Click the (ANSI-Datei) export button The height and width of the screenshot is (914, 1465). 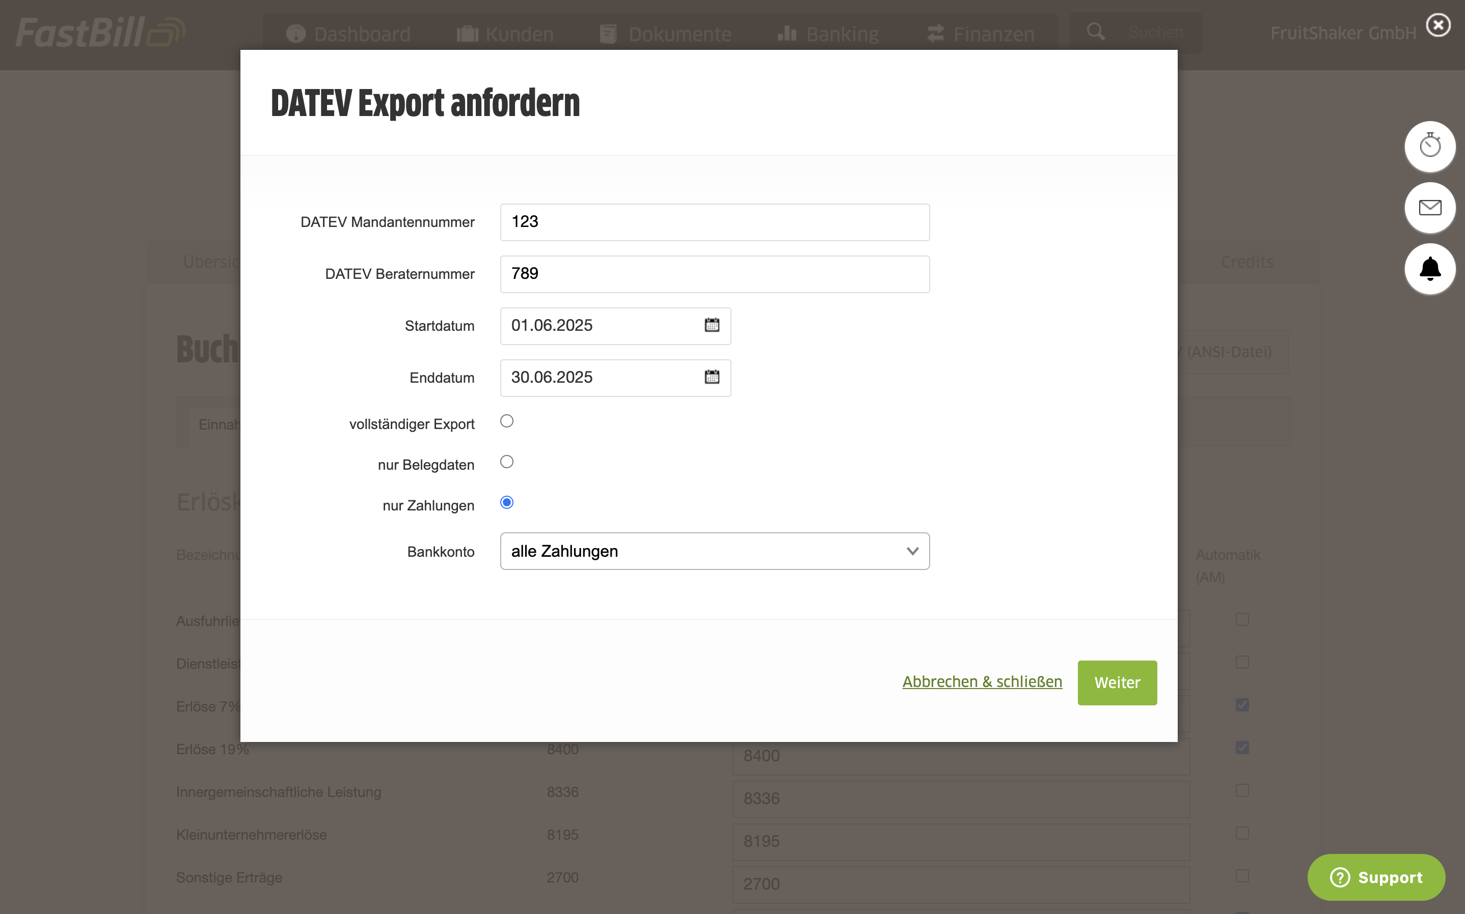coord(1232,352)
